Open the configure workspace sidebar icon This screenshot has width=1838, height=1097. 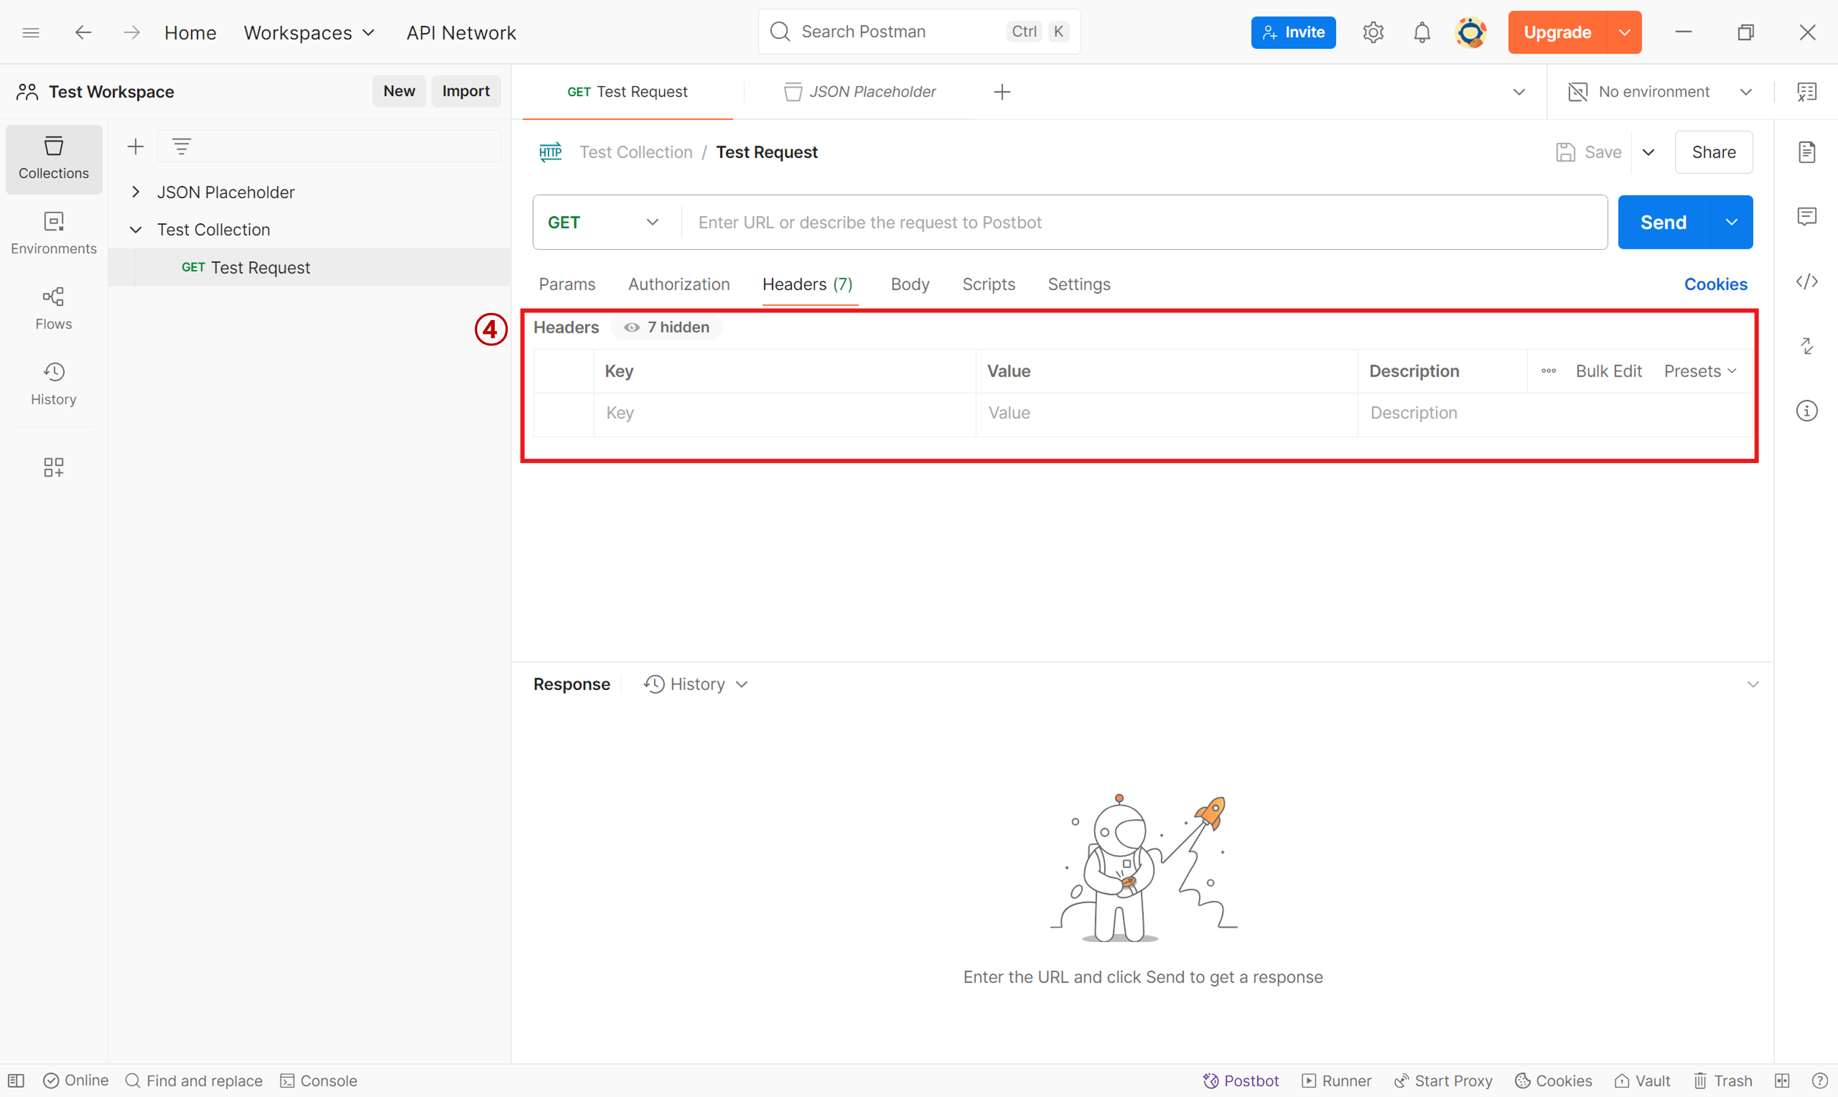(54, 467)
